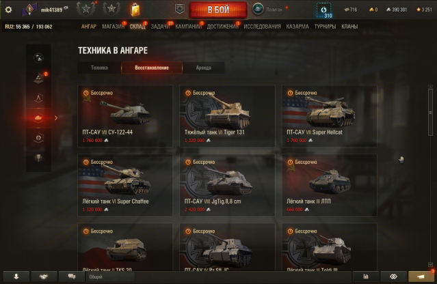
Task: Select the Super Hellcat tank card
Action: tap(330, 116)
